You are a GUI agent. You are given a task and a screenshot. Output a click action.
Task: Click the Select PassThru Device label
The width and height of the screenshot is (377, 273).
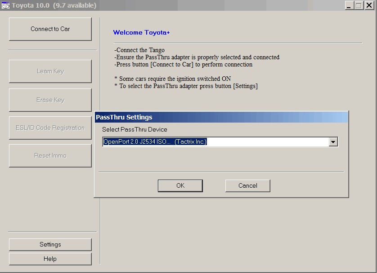pyautogui.click(x=135, y=129)
